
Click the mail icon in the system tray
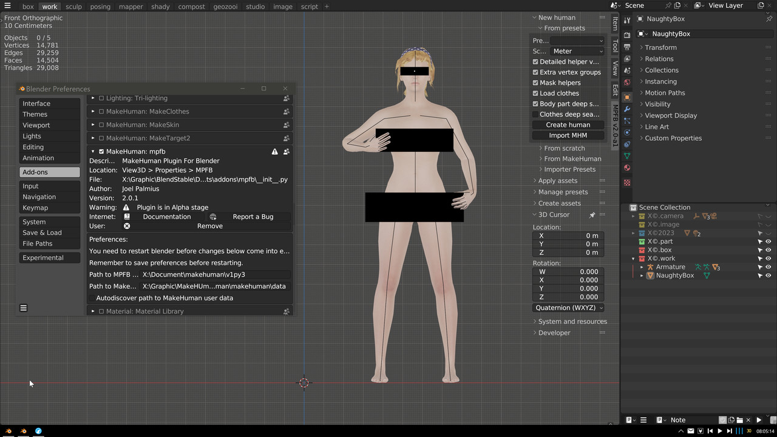(x=691, y=431)
